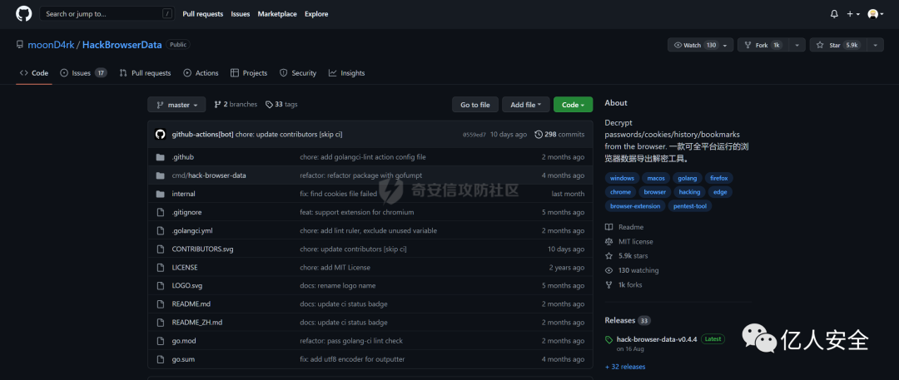Screen dimensions: 899x380
Task: View the 2 branches link
Action: point(236,104)
